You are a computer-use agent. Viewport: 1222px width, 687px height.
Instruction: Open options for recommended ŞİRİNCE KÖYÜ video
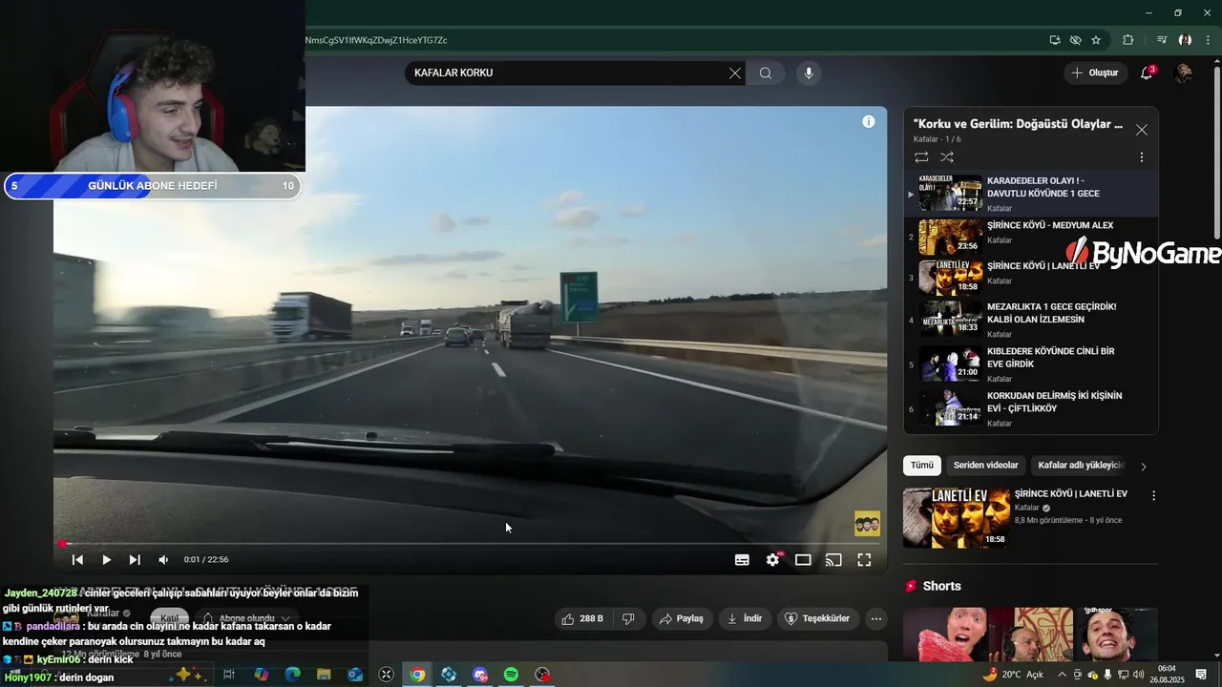(1153, 496)
